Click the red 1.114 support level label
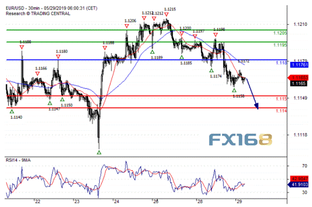This screenshot has height=207, width=312. tap(282, 111)
